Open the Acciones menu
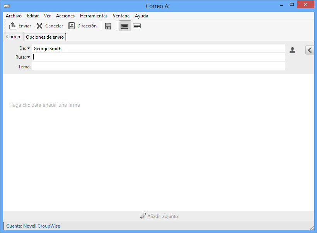 click(65, 16)
